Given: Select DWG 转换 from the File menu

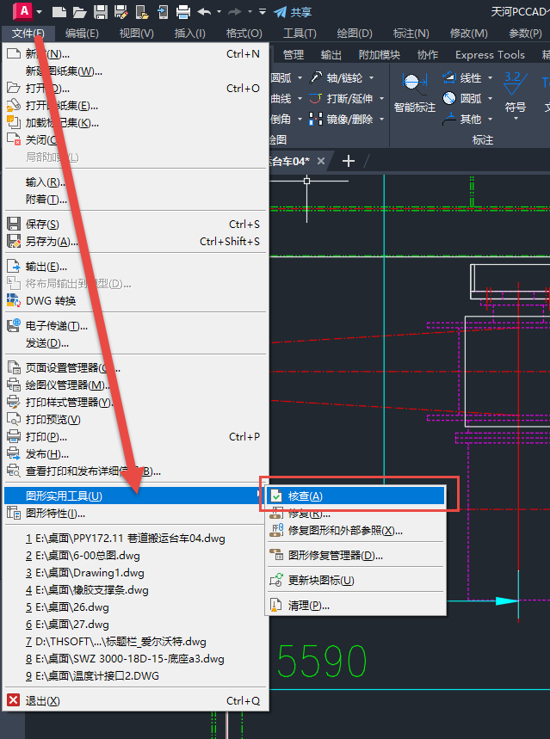Looking at the screenshot, I should [x=51, y=300].
